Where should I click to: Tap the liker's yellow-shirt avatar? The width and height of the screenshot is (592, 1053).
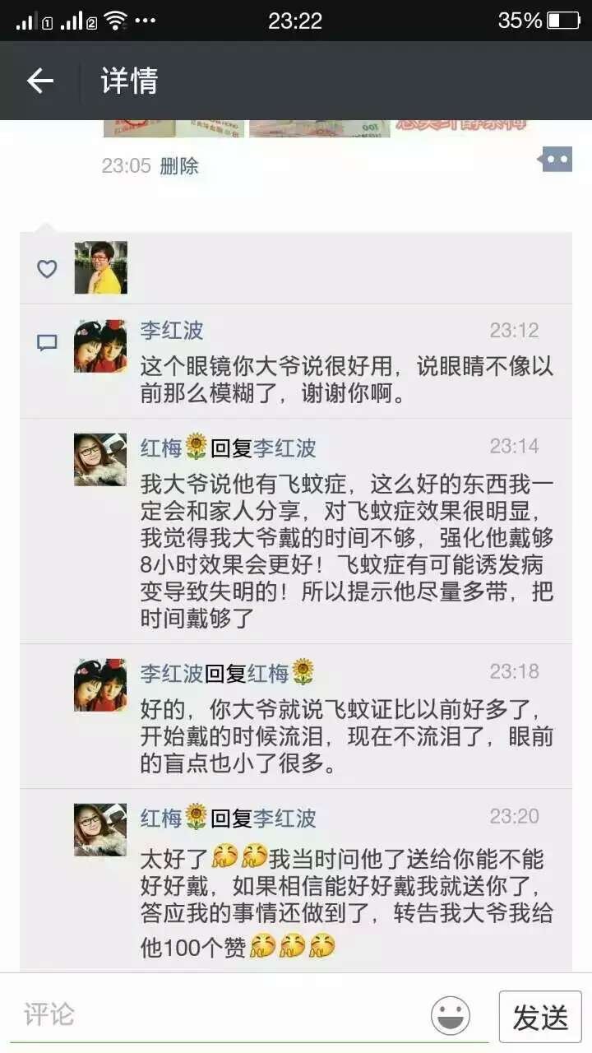(100, 267)
